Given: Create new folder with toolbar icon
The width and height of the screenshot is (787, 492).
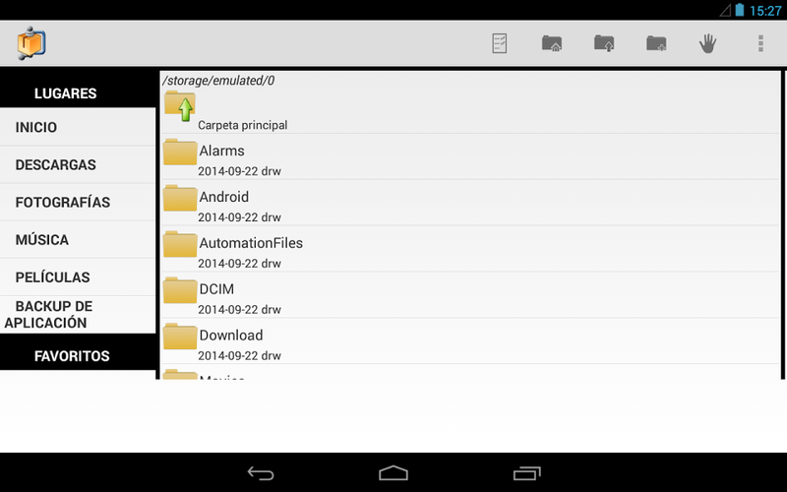Looking at the screenshot, I should point(656,43).
